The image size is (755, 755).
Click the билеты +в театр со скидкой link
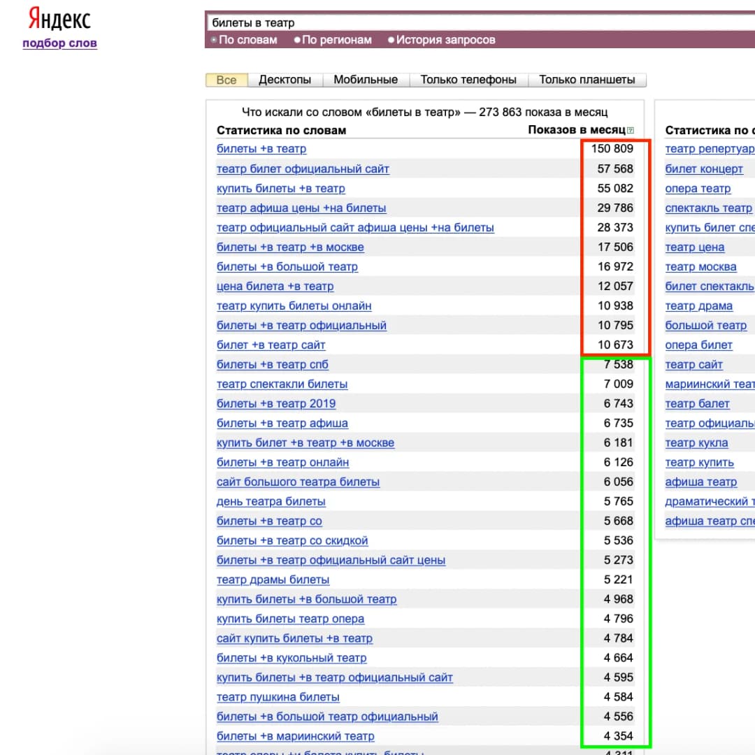click(292, 540)
